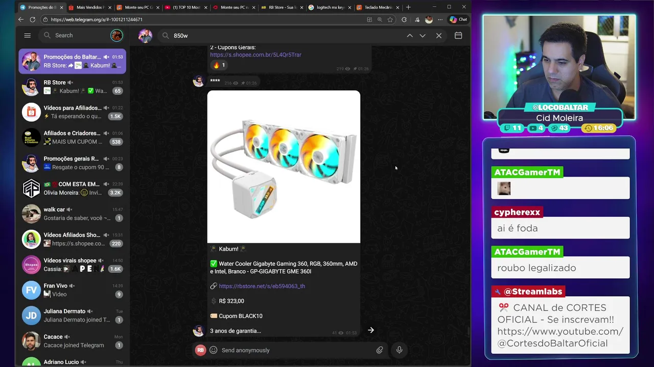This screenshot has height=367, width=654.
Task: Open the sender avatar beside 3 anos de garantia
Action: click(x=198, y=330)
